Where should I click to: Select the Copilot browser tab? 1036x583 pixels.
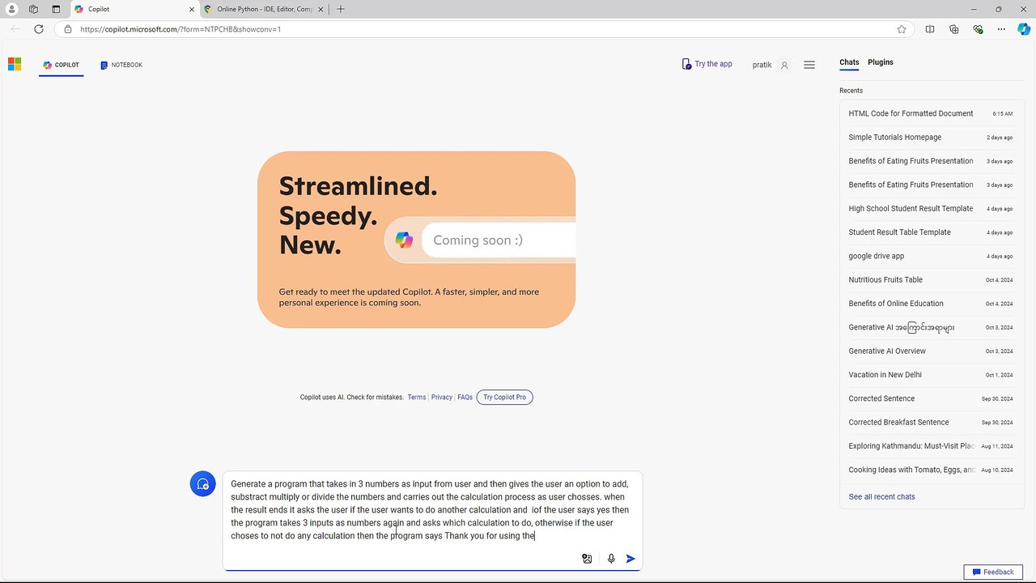(x=134, y=9)
